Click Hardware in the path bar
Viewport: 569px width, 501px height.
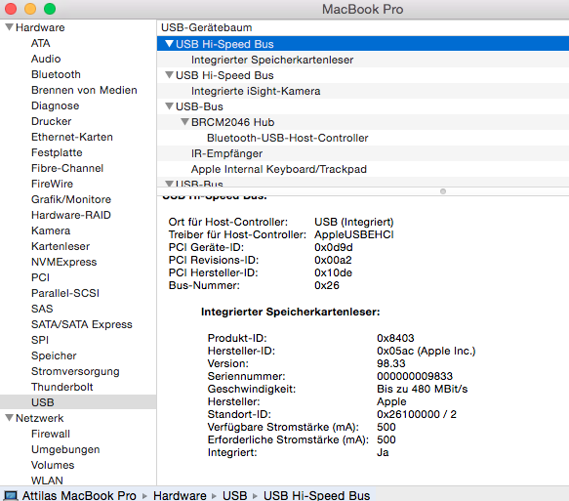pyautogui.click(x=180, y=495)
